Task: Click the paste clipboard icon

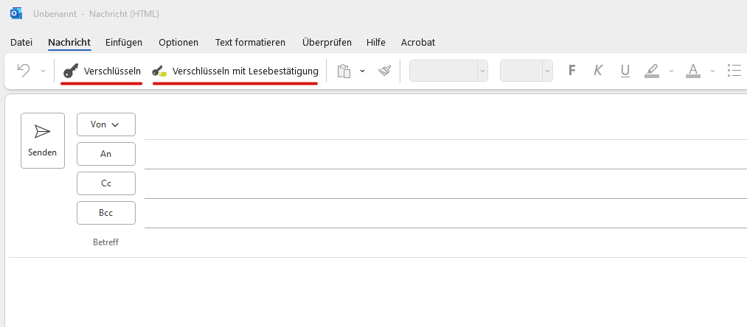Action: [x=343, y=71]
